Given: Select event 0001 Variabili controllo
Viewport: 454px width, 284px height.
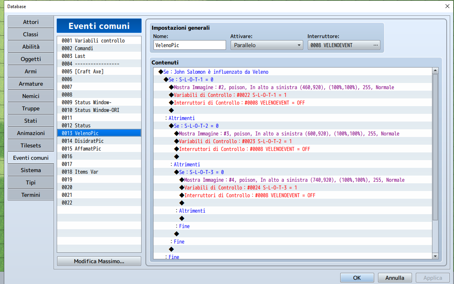Looking at the screenshot, I should (99, 41).
